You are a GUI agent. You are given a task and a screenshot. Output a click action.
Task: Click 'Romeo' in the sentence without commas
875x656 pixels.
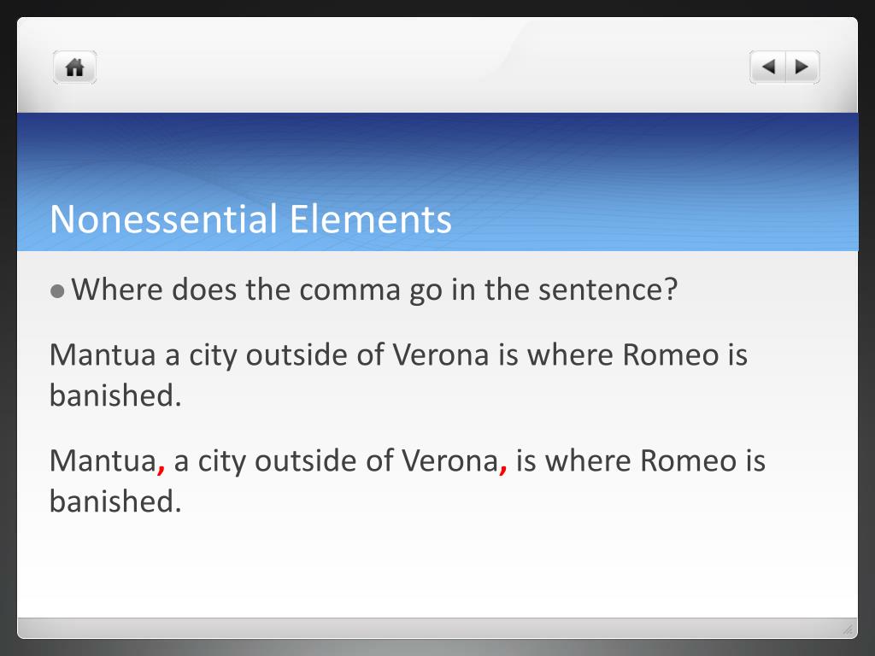click(x=670, y=354)
